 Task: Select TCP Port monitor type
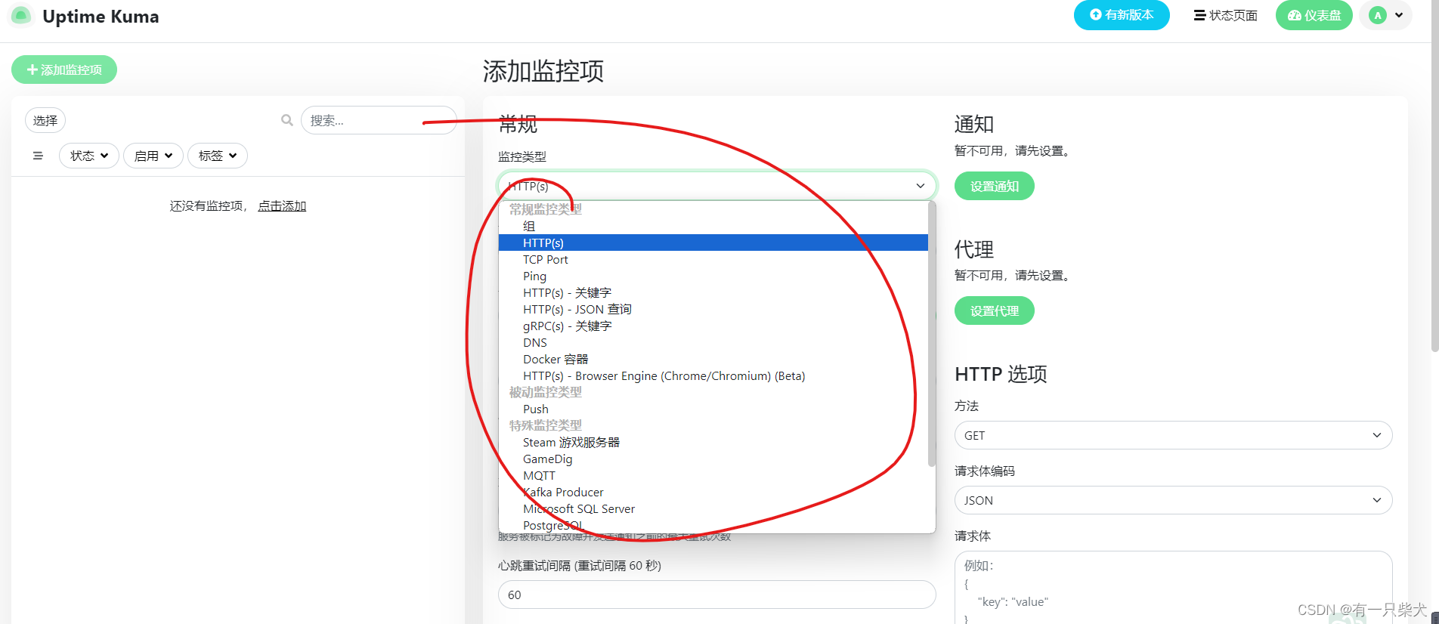tap(713, 259)
